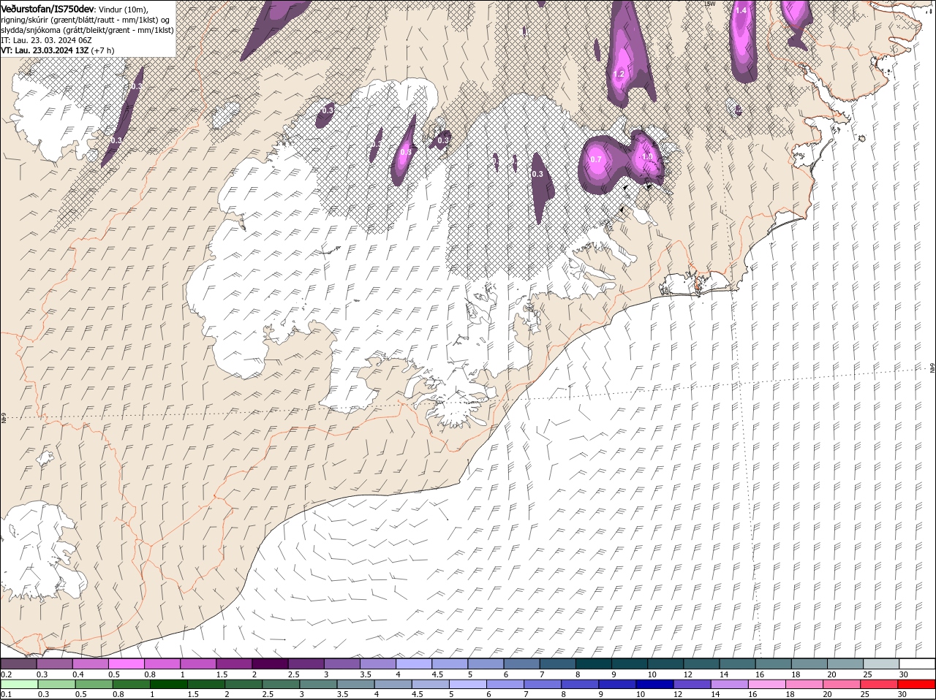This screenshot has height=700, width=936.
Task: Click the violet rain swatch labeled 6
Action: point(505,685)
